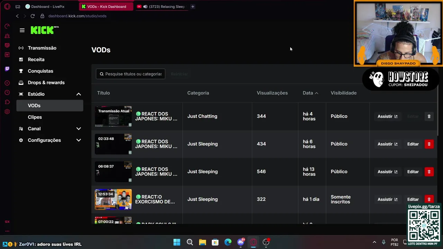
Task: Open Microsoft Edge from taskbar
Action: click(228, 242)
